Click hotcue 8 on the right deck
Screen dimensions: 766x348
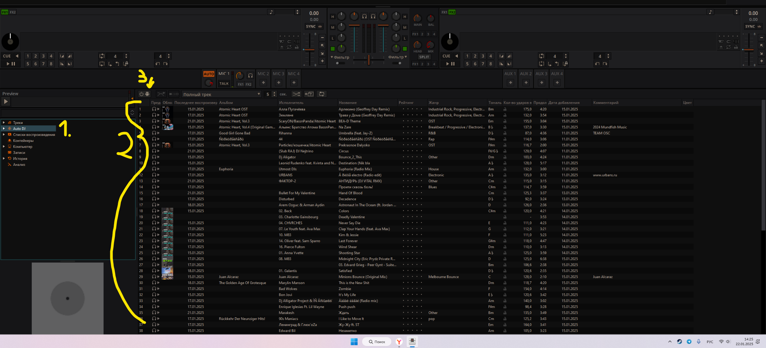click(491, 64)
